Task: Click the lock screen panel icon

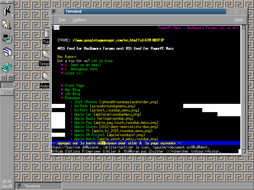Action: coord(10,78)
